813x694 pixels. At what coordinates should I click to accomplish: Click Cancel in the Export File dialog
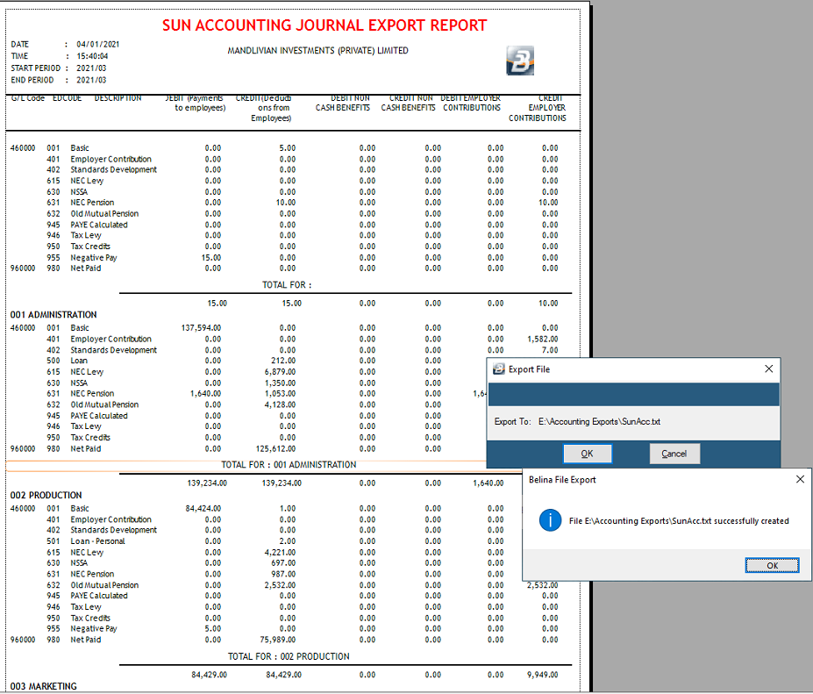tap(674, 454)
